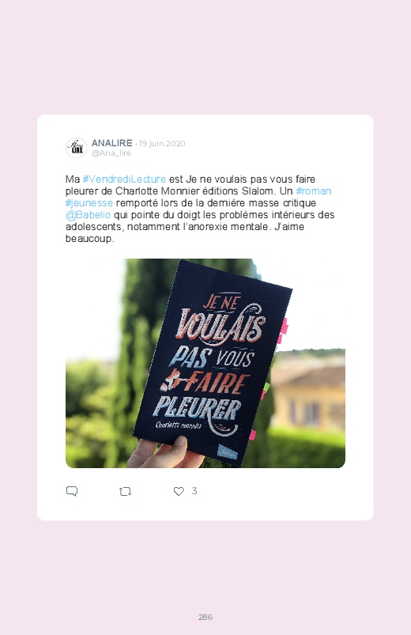Viewport: 411px width, 635px height.
Task: Click the Charlotte Monnier author name on cover
Action: coord(178,425)
